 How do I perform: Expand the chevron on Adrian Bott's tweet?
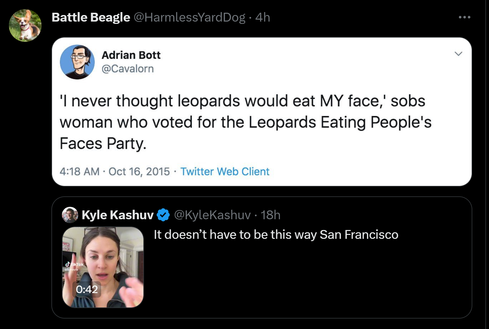click(458, 54)
